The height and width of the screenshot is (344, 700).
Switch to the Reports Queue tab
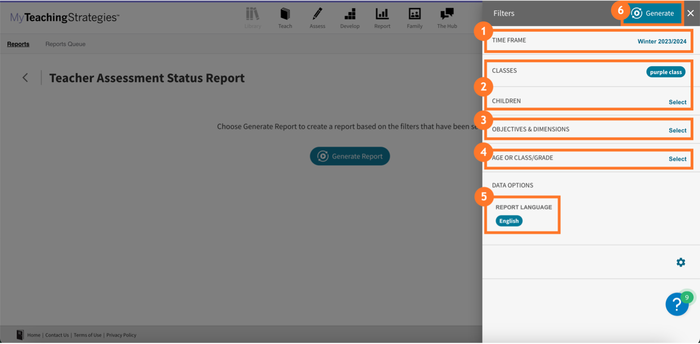65,44
